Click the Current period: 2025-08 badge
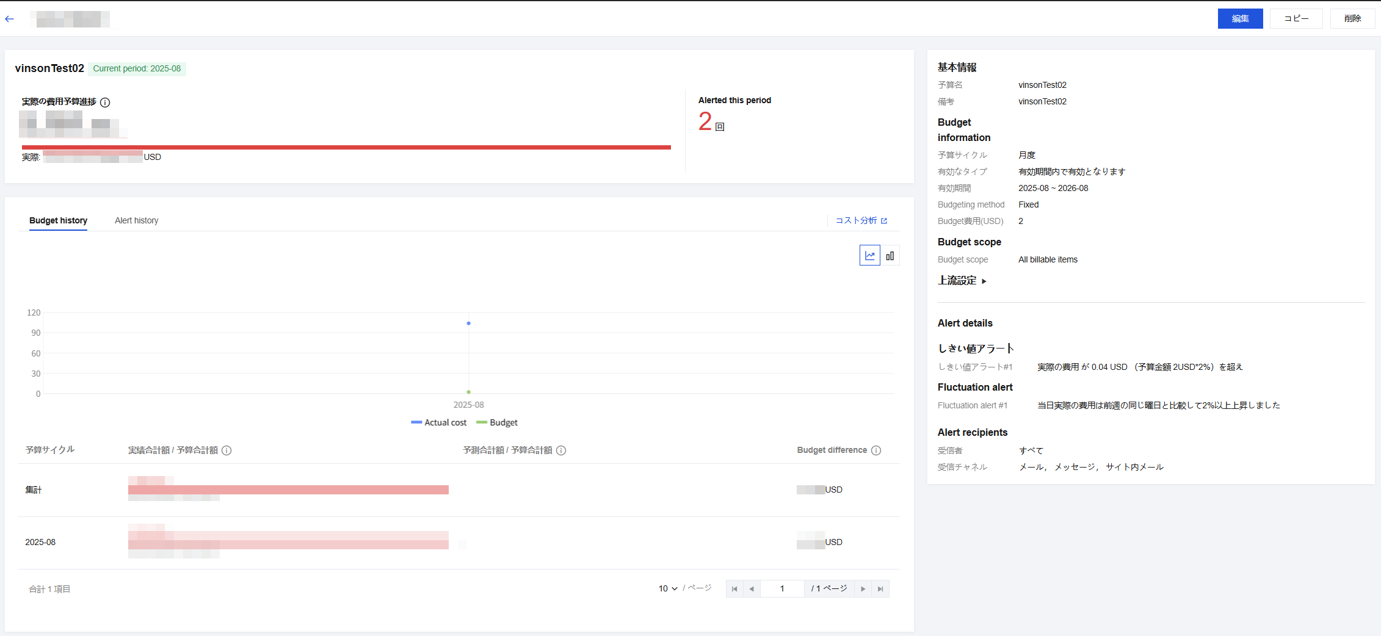Screen dimensions: 1381x636 point(137,69)
